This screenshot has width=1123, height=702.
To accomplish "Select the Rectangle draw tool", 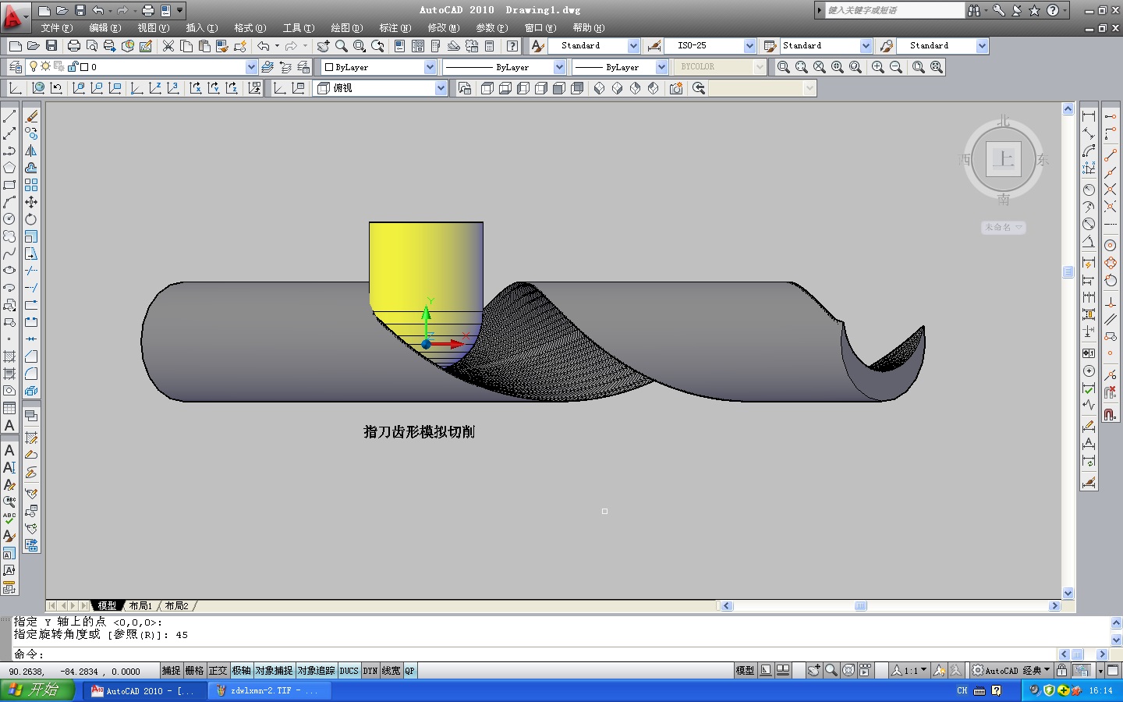I will [9, 185].
